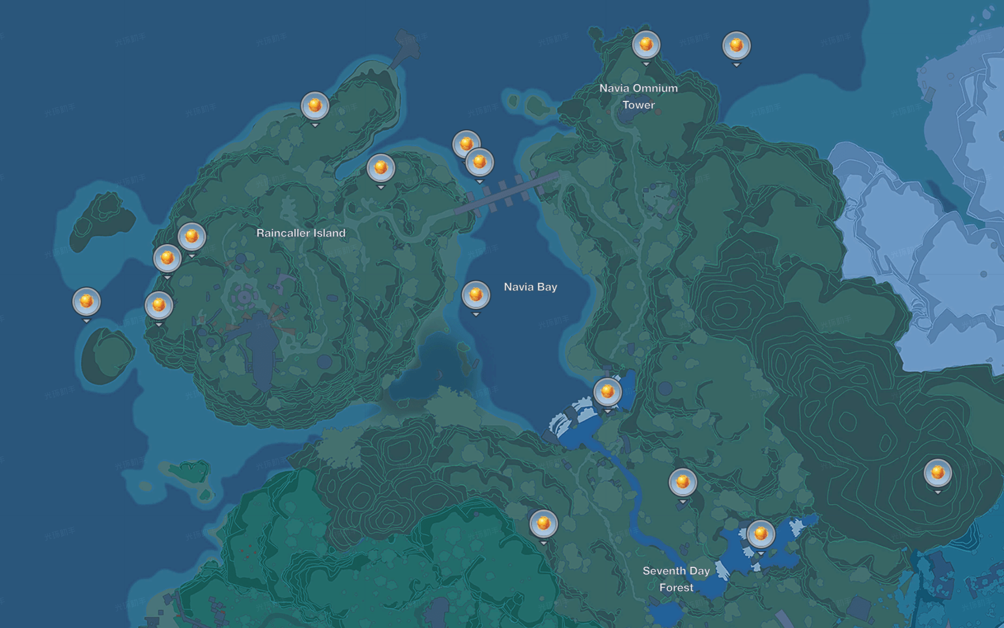Click the lowest orb marker on Raincaller Island's west coast
The height and width of the screenshot is (628, 1004).
159,306
